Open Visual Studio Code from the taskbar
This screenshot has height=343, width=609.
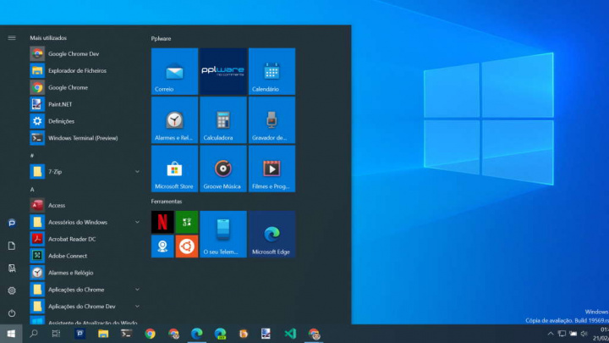(x=290, y=334)
